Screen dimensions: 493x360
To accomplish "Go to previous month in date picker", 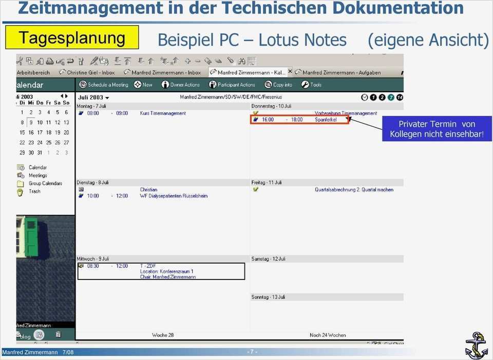I will tap(62, 96).
